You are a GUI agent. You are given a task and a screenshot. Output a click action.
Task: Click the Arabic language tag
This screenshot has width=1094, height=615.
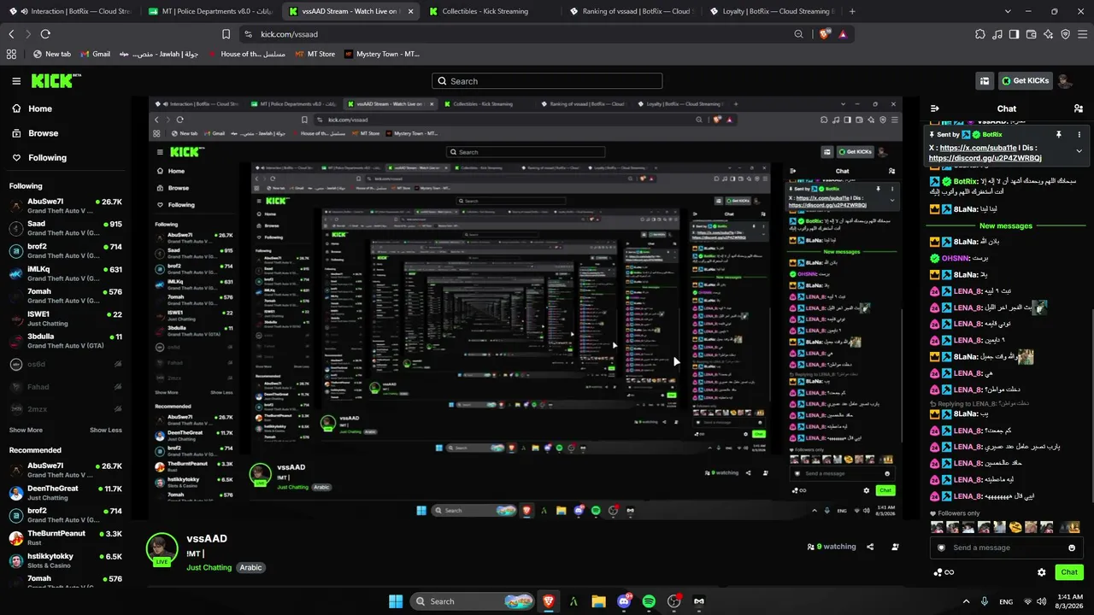(250, 567)
